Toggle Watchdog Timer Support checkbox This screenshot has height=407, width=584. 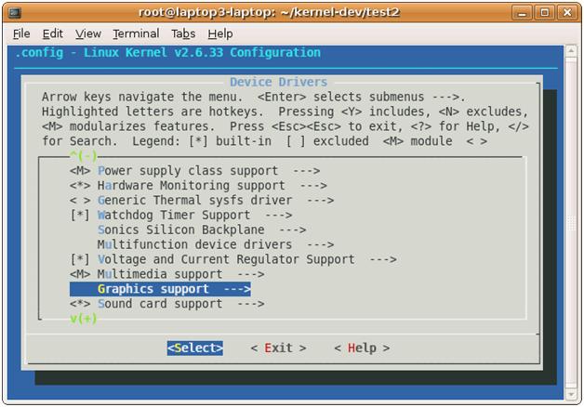pyautogui.click(x=80, y=215)
